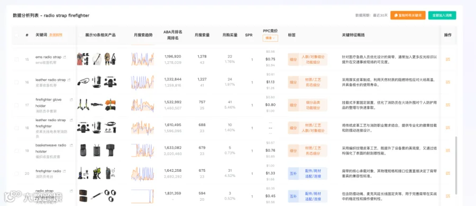
Task: Click ABA rank value 1,196,920
Action: coord(173,56)
